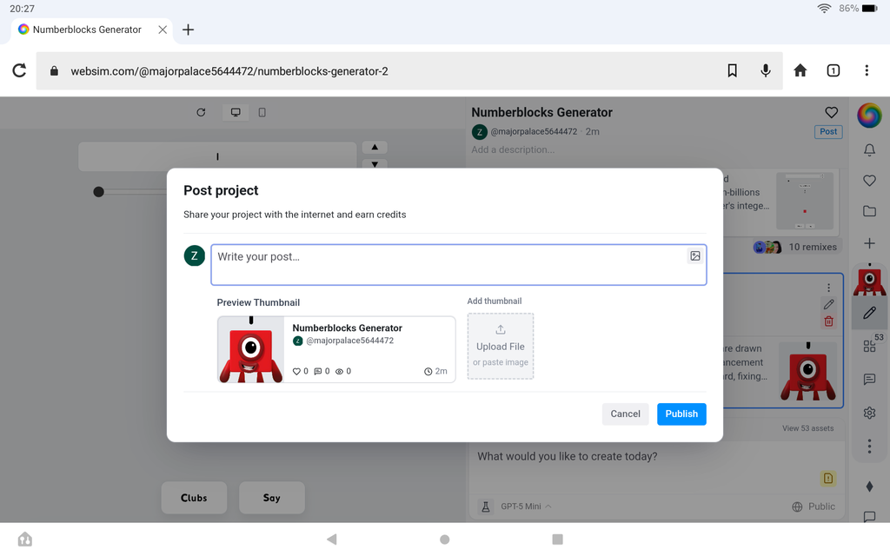
Task: Click the 10 remixes label
Action: click(x=813, y=247)
